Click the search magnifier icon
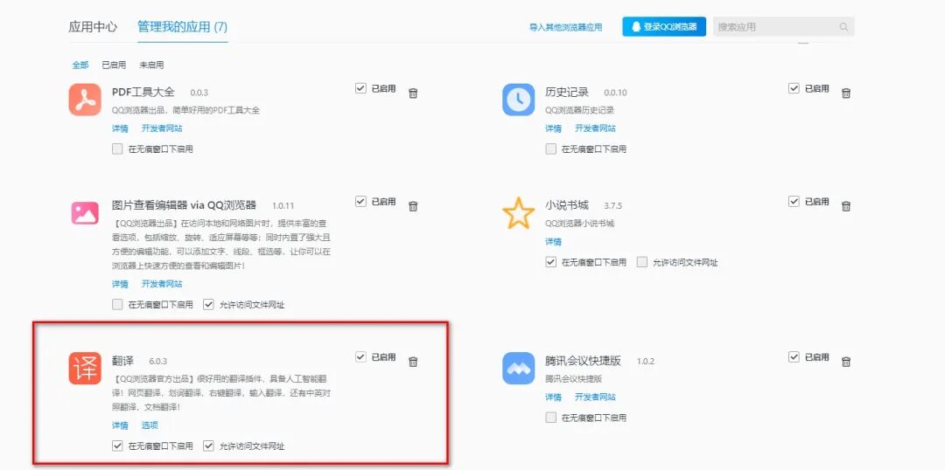Screen dimensions: 945x470 point(843,27)
